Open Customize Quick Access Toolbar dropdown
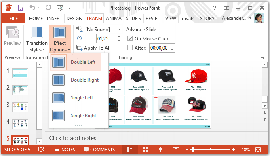 pyautogui.click(x=70, y=8)
